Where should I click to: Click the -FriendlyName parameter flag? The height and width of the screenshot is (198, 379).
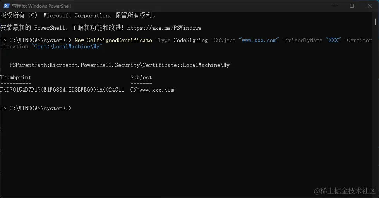click(302, 40)
